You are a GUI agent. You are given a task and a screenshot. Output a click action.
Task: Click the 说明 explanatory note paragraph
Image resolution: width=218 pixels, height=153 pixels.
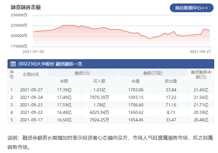pos(110,142)
